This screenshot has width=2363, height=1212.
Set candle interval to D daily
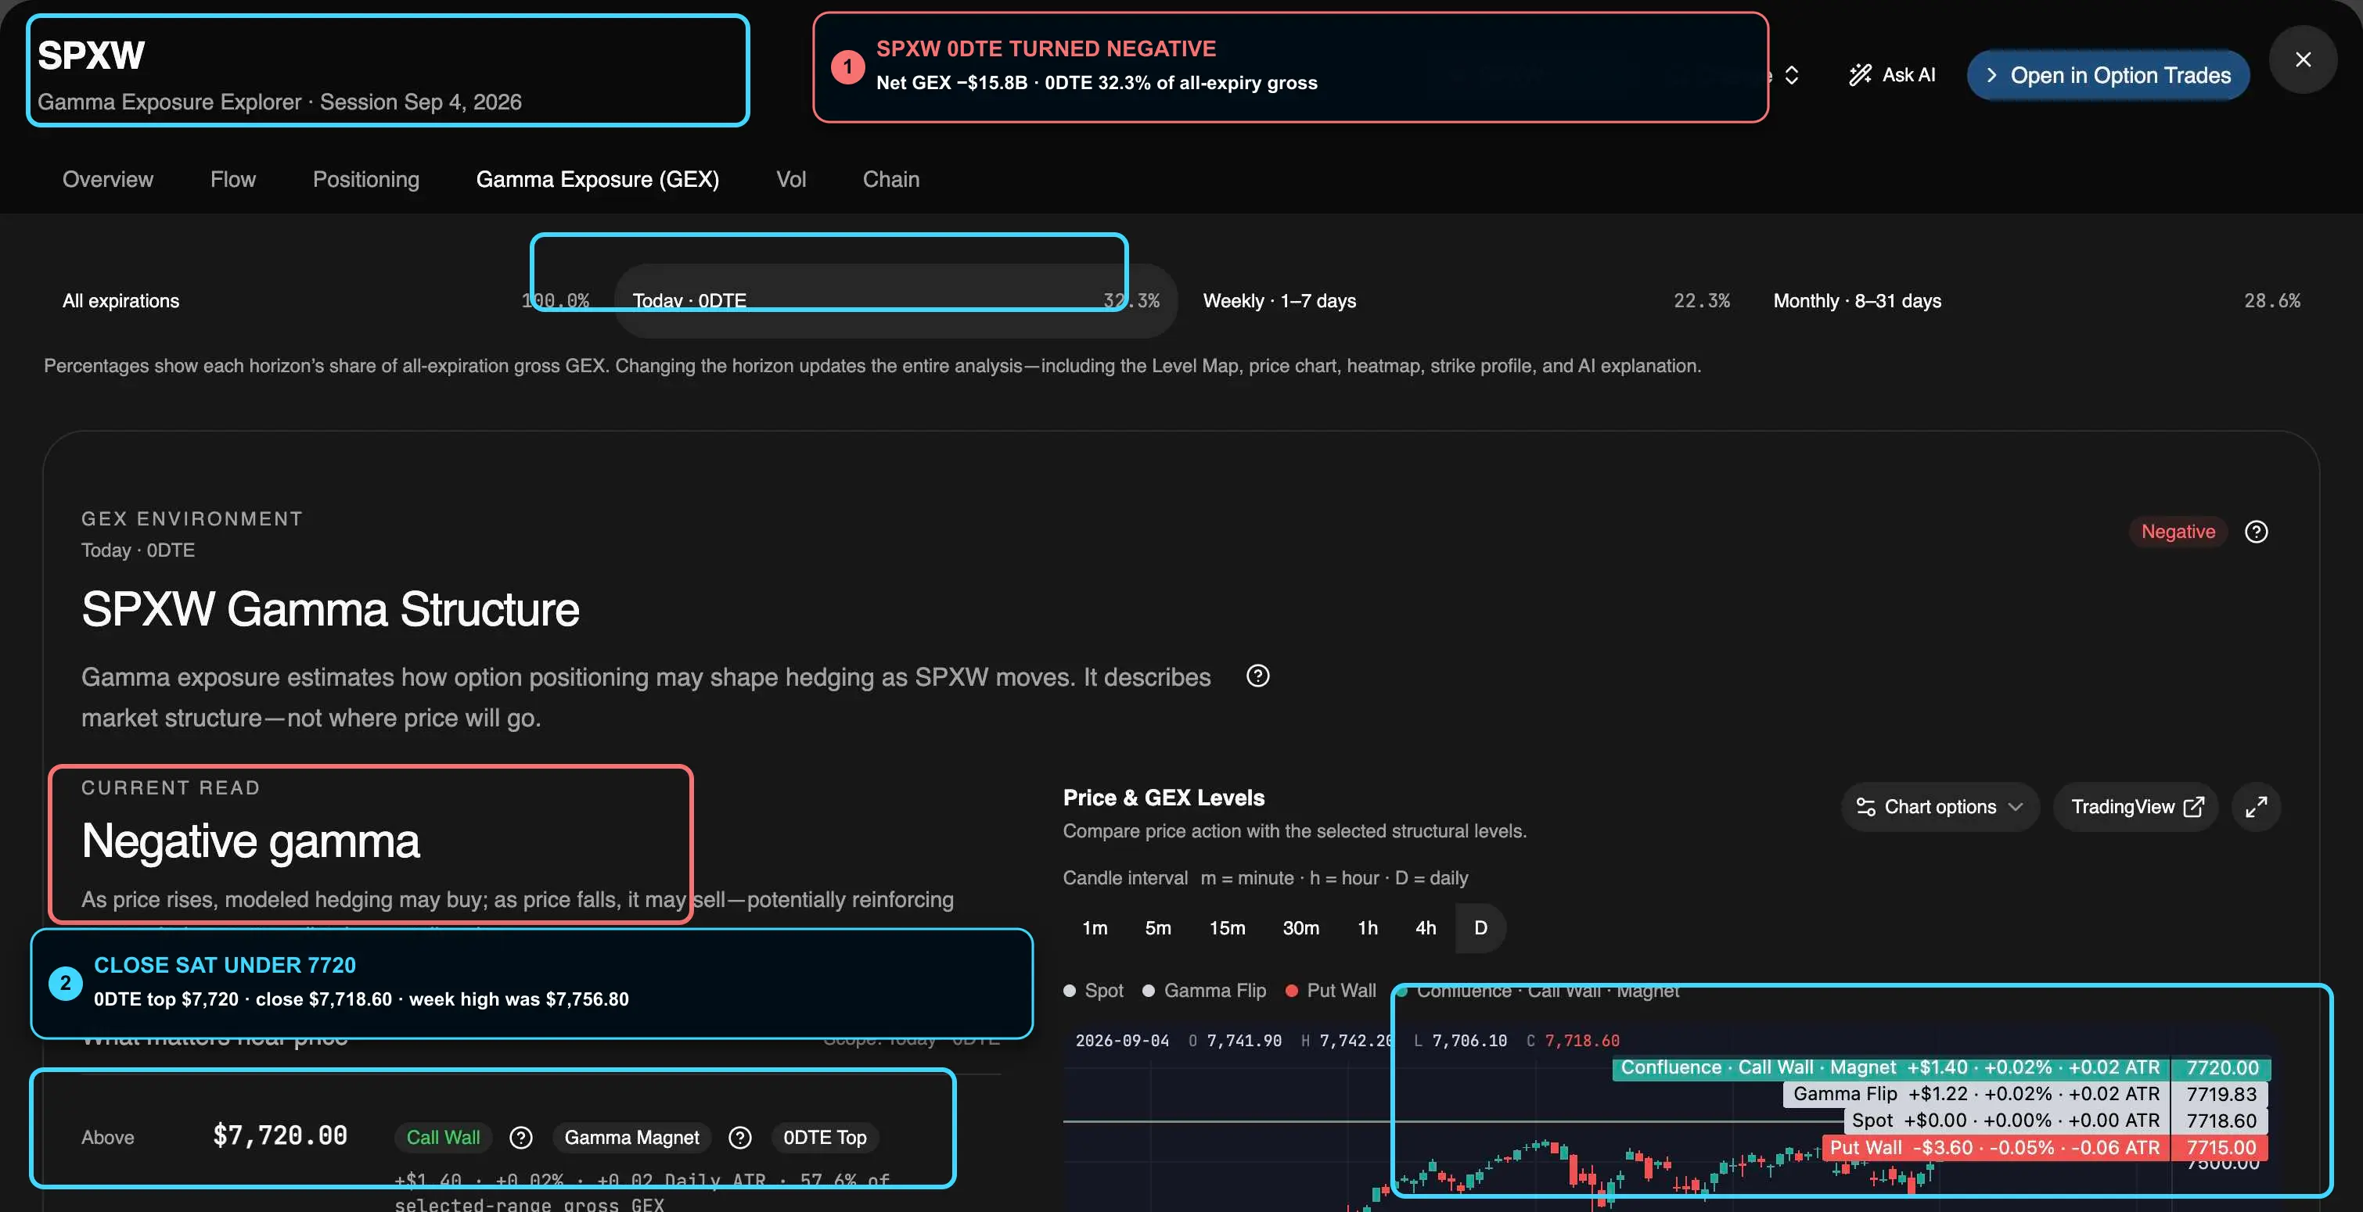tap(1480, 928)
